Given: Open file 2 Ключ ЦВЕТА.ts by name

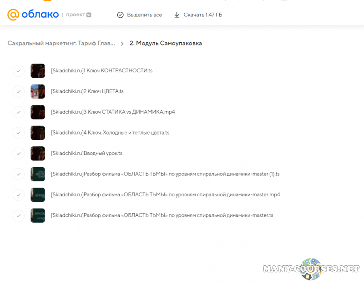Looking at the screenshot, I should coord(87,91).
